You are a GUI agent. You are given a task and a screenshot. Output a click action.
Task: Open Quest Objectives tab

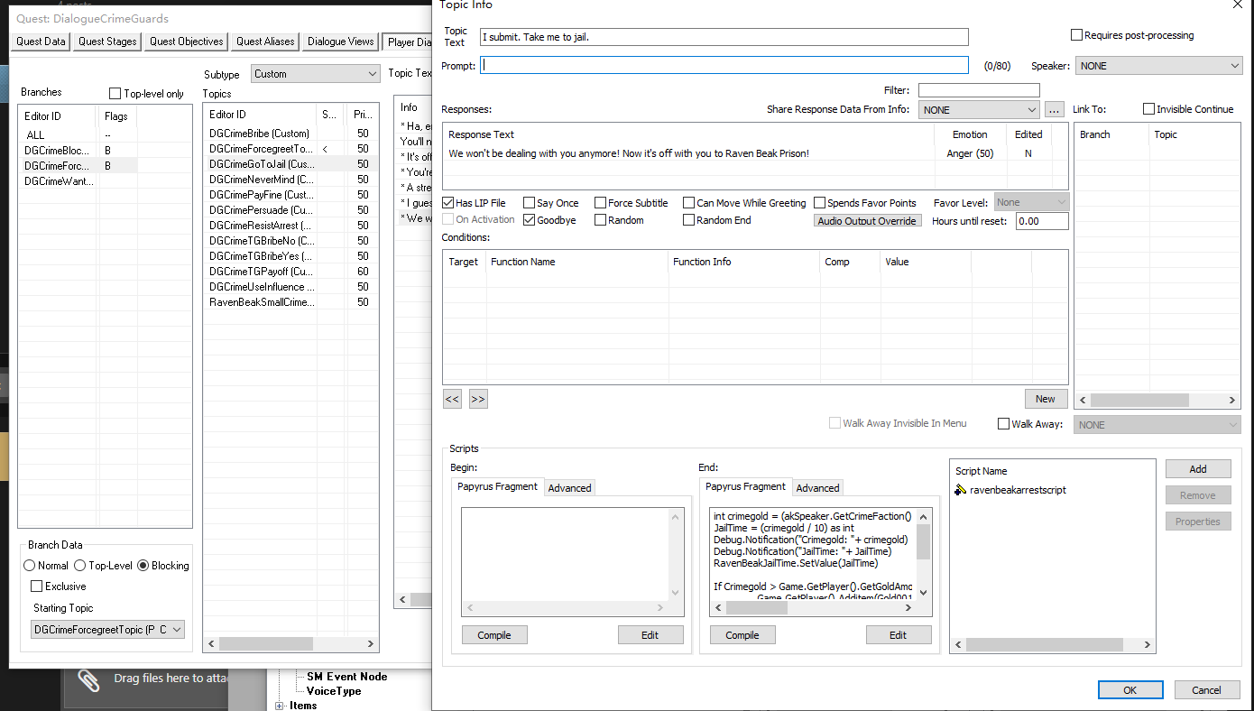tap(186, 42)
